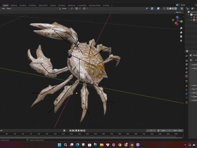Select solid viewport shading
This screenshot has height=148, width=197.
[x=170, y=9]
